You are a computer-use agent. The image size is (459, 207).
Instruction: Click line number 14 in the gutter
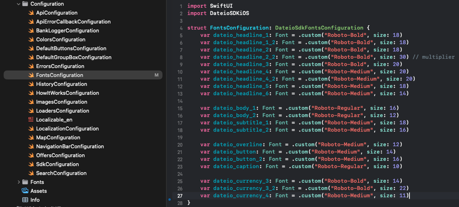[x=180, y=101]
